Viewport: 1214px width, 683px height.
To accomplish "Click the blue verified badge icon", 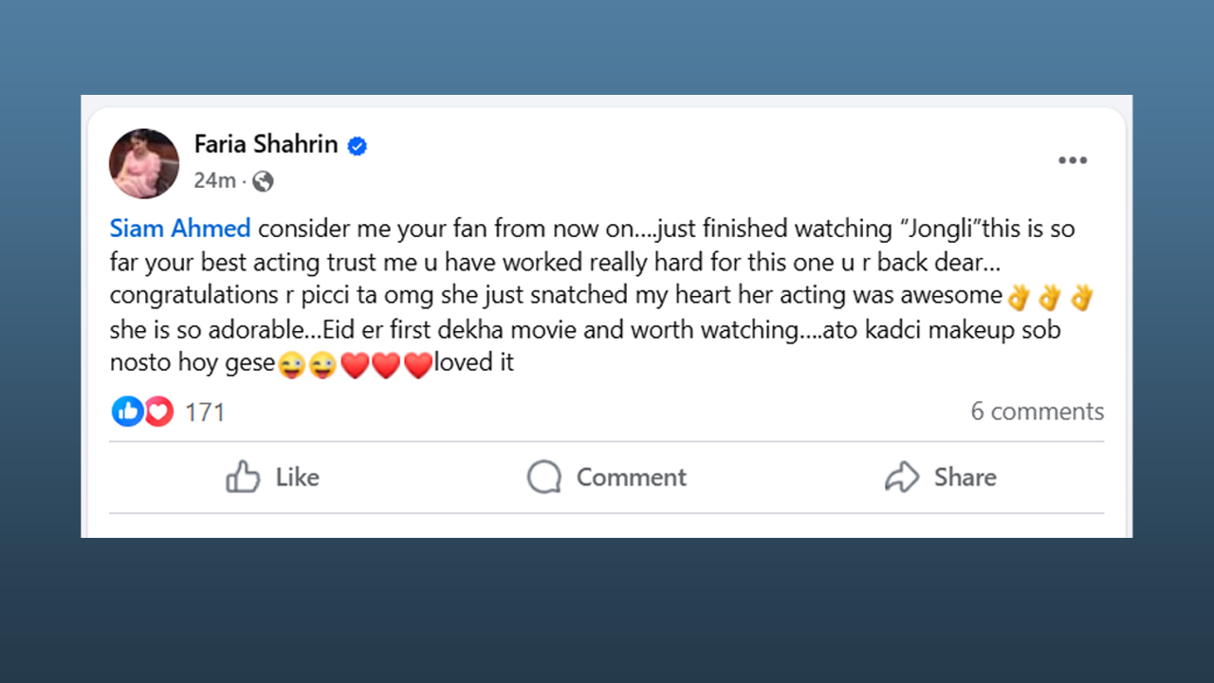I will pos(357,146).
